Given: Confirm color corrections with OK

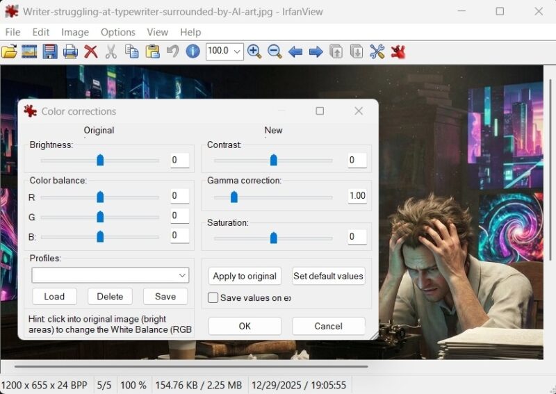Looking at the screenshot, I should point(245,326).
